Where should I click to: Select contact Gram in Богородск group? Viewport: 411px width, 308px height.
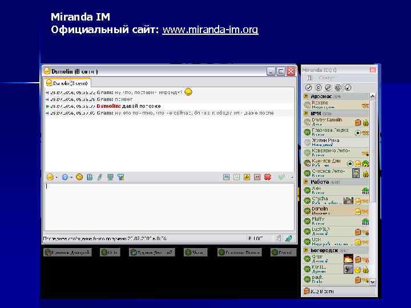[x=336, y=259]
